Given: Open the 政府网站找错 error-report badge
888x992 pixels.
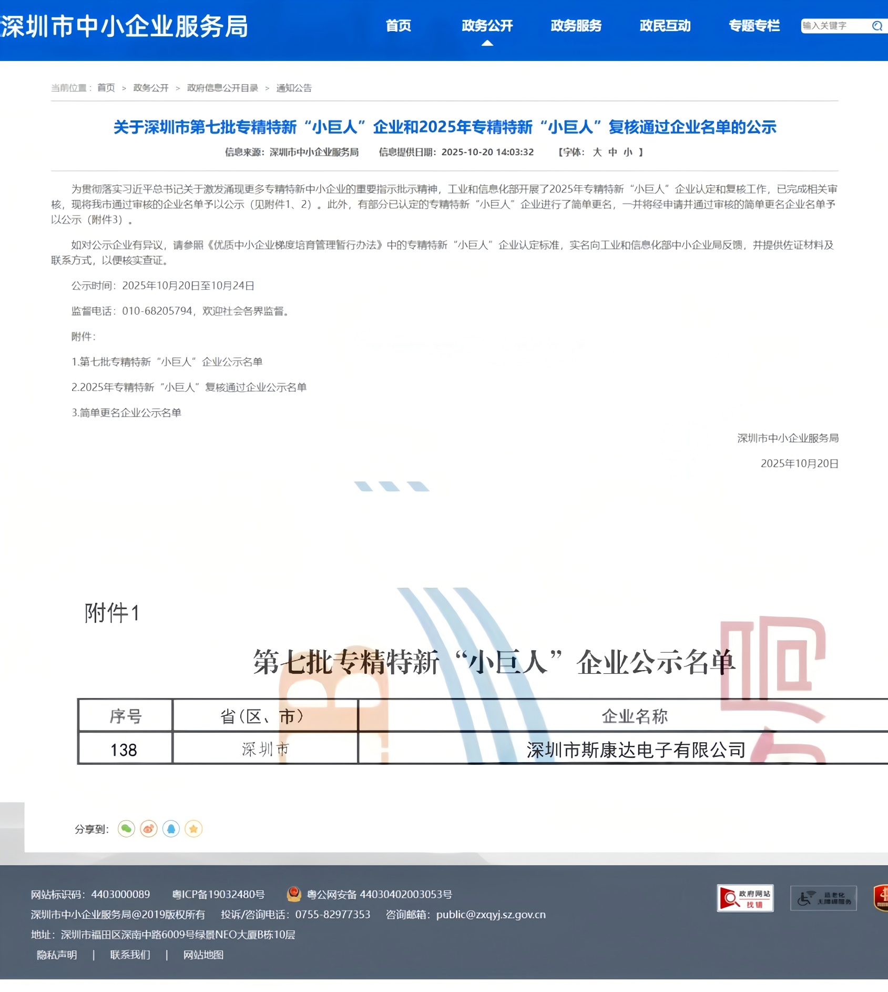Looking at the screenshot, I should pyautogui.click(x=746, y=898).
